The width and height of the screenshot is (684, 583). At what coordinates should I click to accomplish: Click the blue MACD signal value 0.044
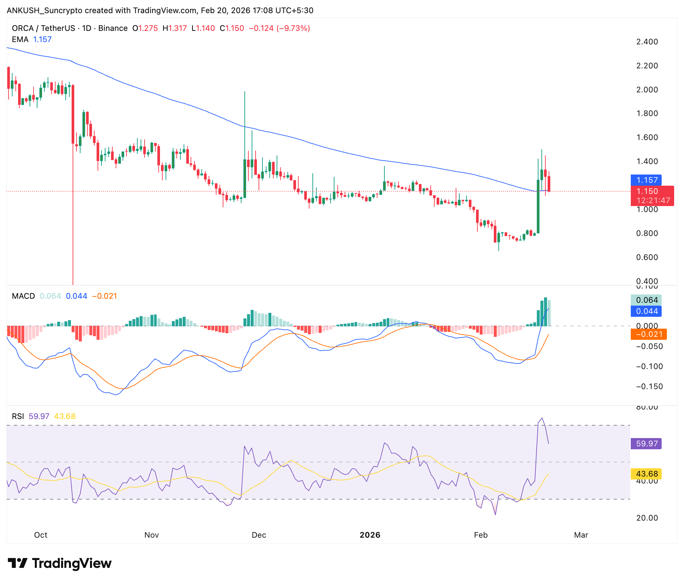tap(76, 296)
